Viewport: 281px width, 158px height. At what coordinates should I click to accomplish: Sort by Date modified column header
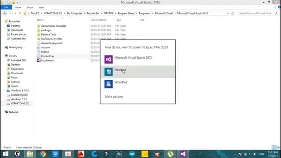(x=98, y=20)
